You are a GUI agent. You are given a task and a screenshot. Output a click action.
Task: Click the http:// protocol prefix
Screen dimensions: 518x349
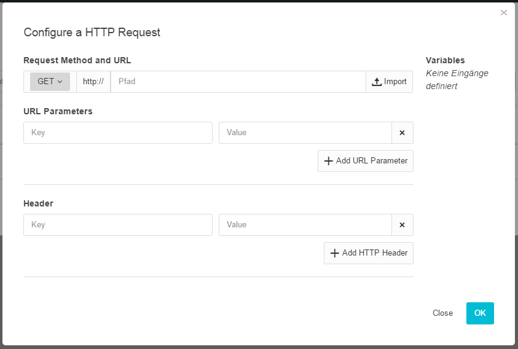[93, 82]
